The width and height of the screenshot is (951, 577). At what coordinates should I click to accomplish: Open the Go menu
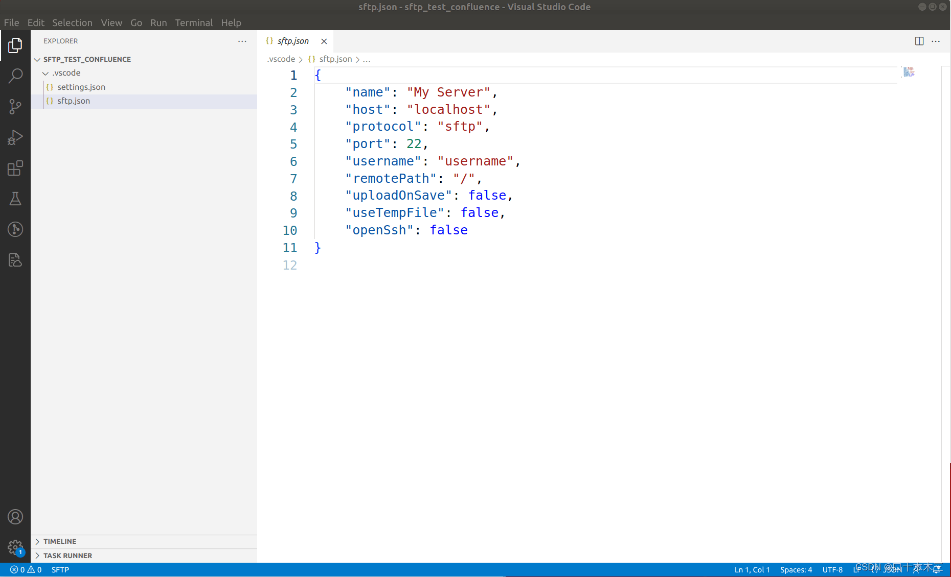136,22
